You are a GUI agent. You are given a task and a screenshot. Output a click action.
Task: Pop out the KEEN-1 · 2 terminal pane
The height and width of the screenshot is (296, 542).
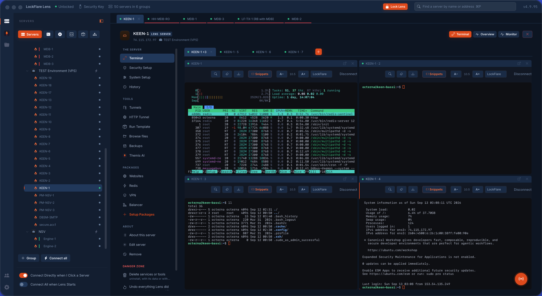[519, 63]
